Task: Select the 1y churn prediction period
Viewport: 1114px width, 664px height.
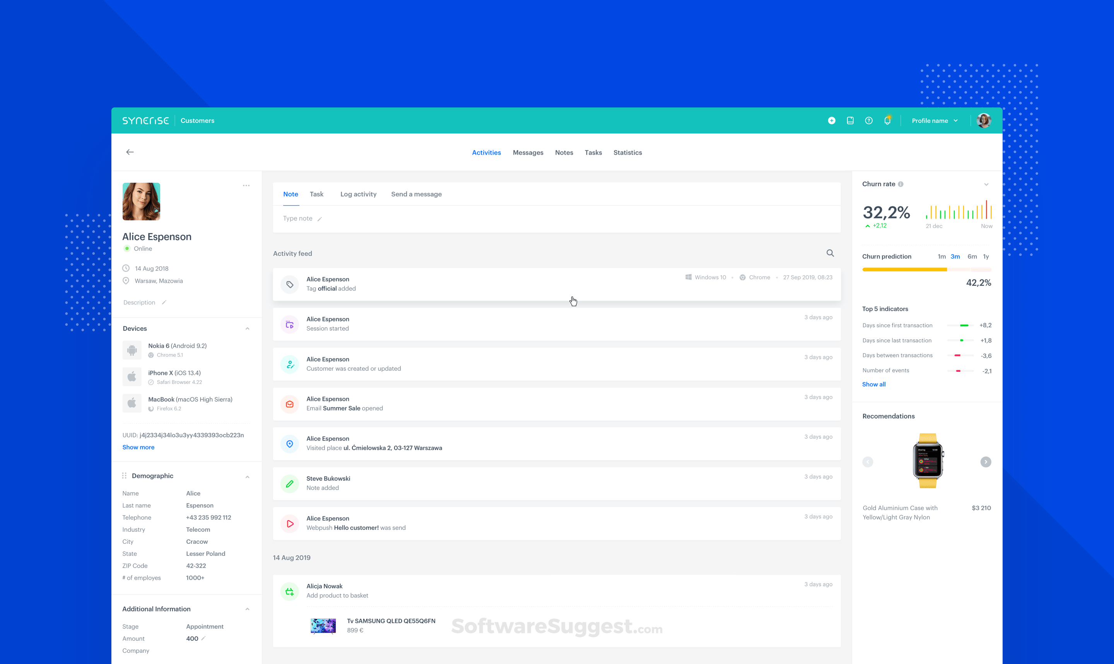Action: pos(986,256)
